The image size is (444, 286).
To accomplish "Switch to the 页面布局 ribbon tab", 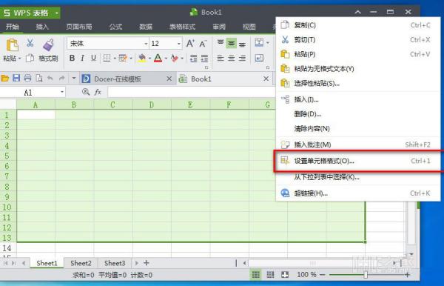I will pyautogui.click(x=79, y=27).
